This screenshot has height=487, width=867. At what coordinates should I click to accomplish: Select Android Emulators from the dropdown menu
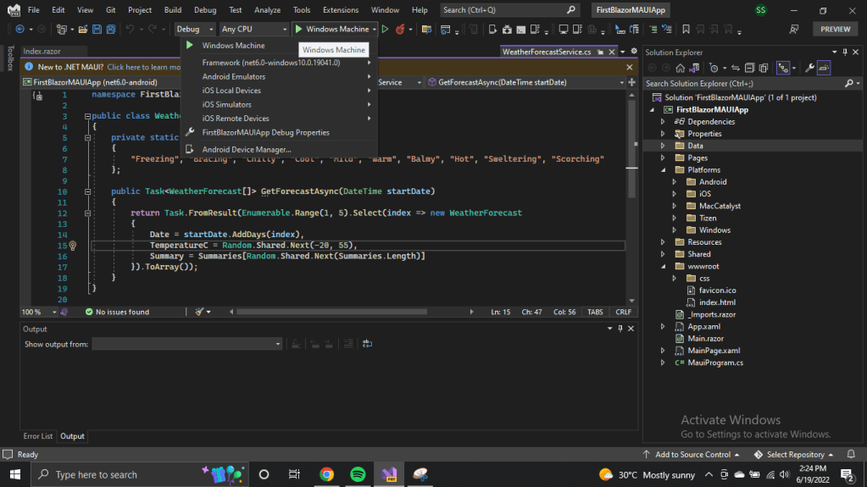234,76
